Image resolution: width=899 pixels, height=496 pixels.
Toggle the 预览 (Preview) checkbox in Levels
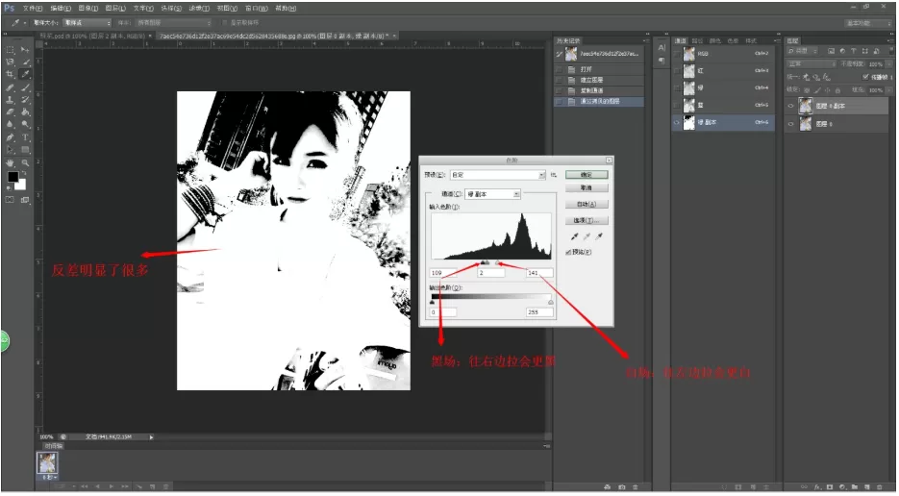point(568,252)
